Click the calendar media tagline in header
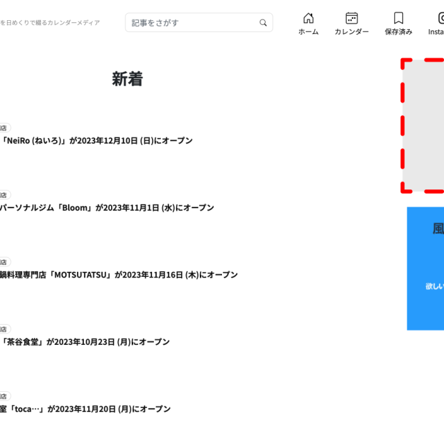This screenshot has height=444, width=444. [50, 23]
